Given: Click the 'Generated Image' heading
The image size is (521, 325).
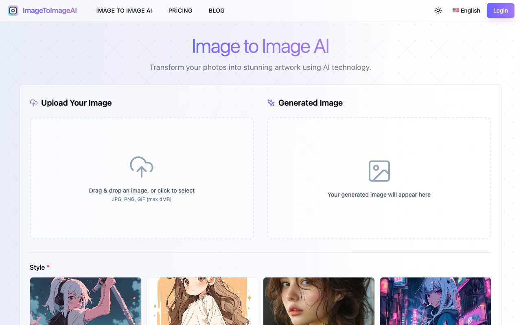Looking at the screenshot, I should point(311,103).
